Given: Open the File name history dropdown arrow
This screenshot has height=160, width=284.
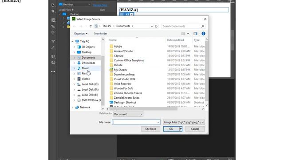Looking at the screenshot, I should [158, 122].
